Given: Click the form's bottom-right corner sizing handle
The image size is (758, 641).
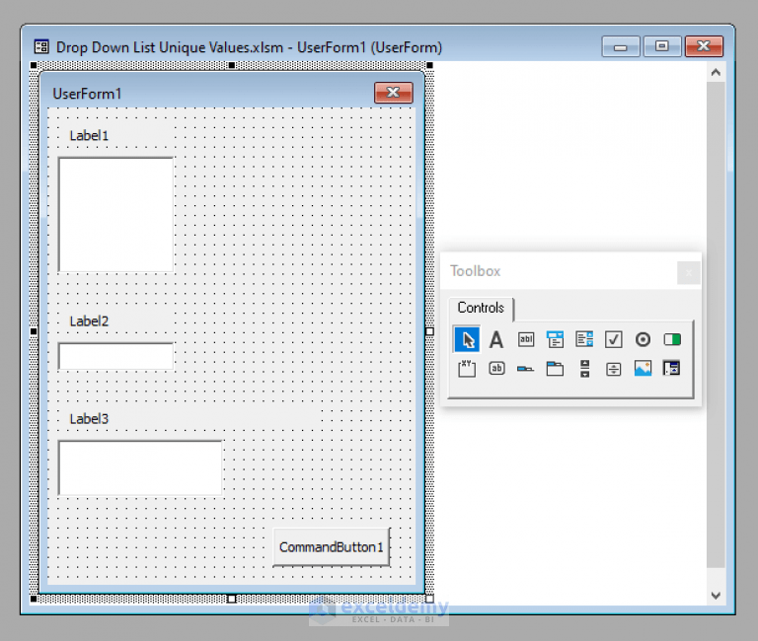Looking at the screenshot, I should (429, 599).
